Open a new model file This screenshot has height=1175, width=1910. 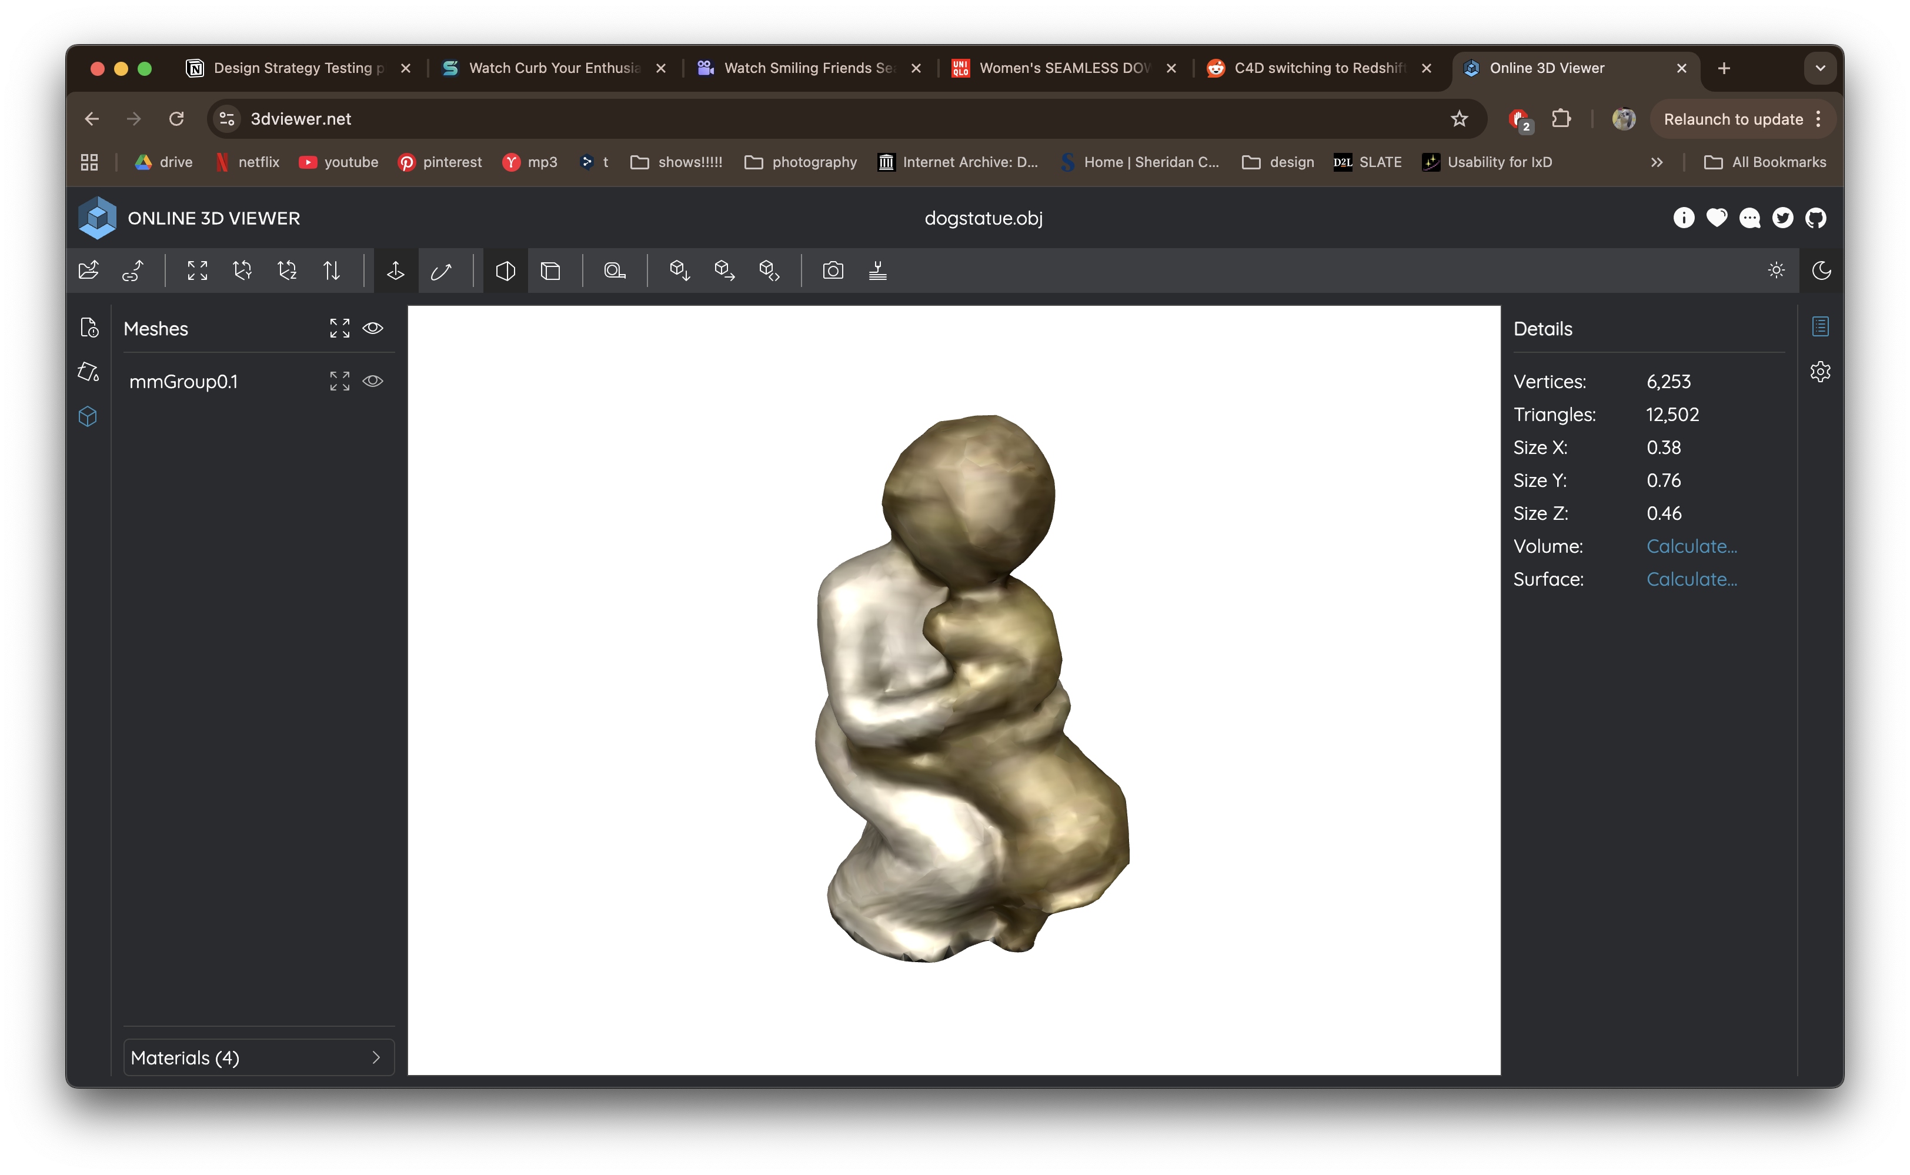click(x=88, y=271)
